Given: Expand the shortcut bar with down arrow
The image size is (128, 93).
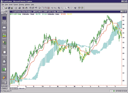Looking at the screenshot, I should pos(6,83).
